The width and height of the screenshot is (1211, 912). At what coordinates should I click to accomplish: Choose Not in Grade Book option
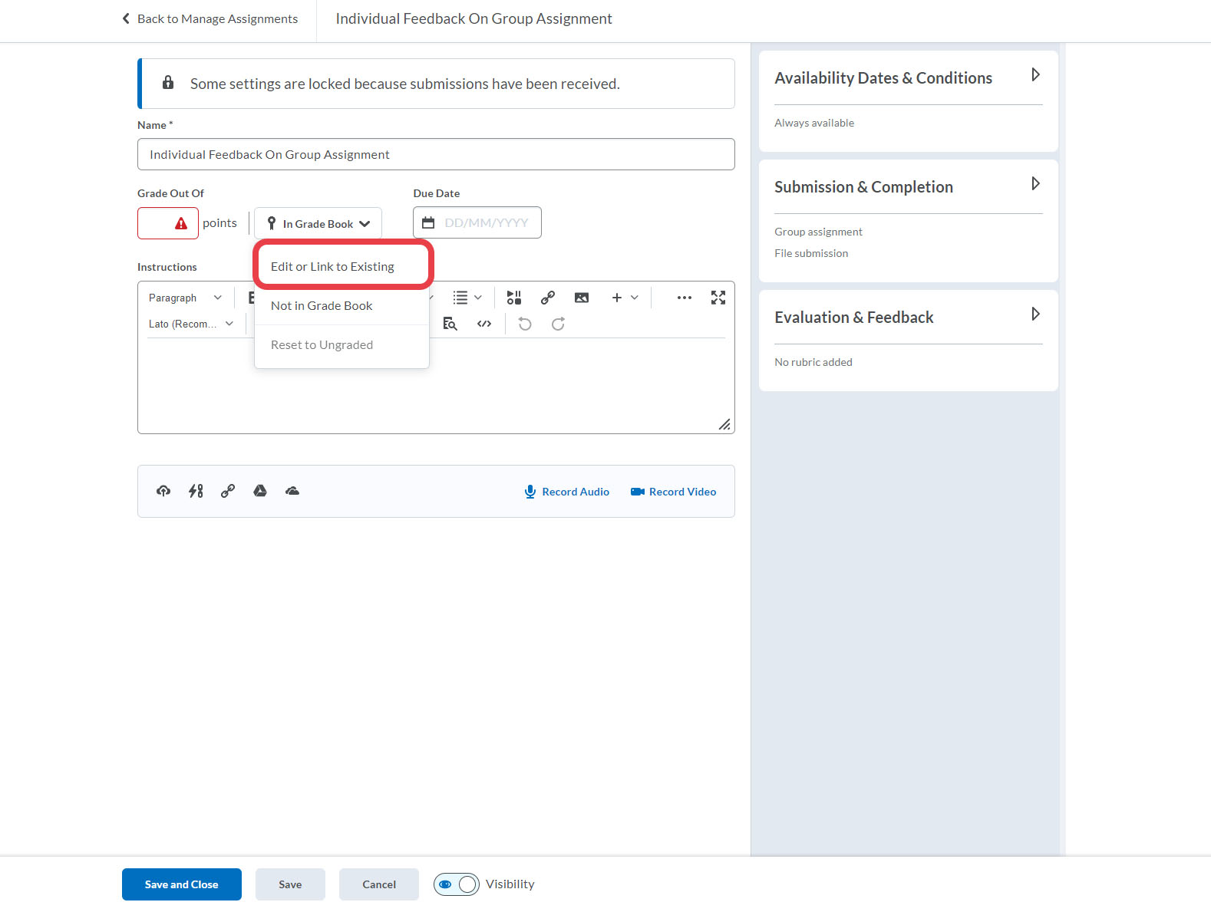(322, 306)
